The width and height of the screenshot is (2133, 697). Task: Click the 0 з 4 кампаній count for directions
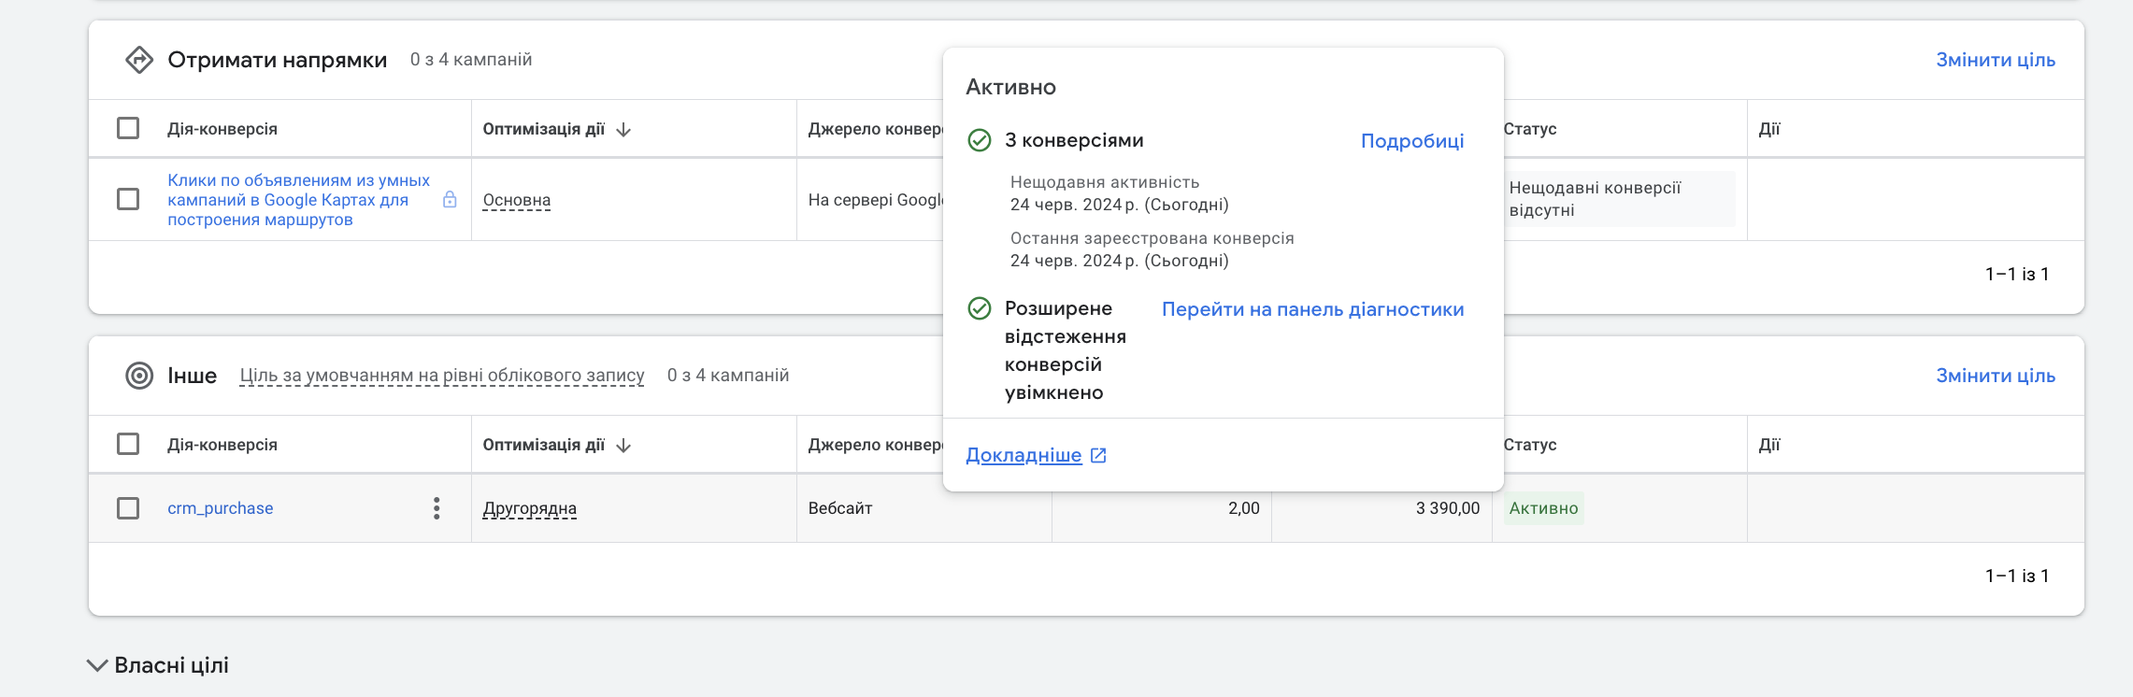coord(471,60)
